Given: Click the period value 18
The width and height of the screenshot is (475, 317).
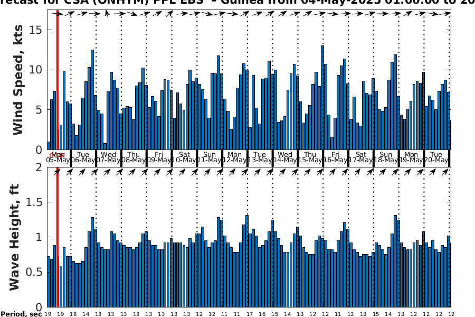Looking at the screenshot, I should pyautogui.click(x=73, y=314).
